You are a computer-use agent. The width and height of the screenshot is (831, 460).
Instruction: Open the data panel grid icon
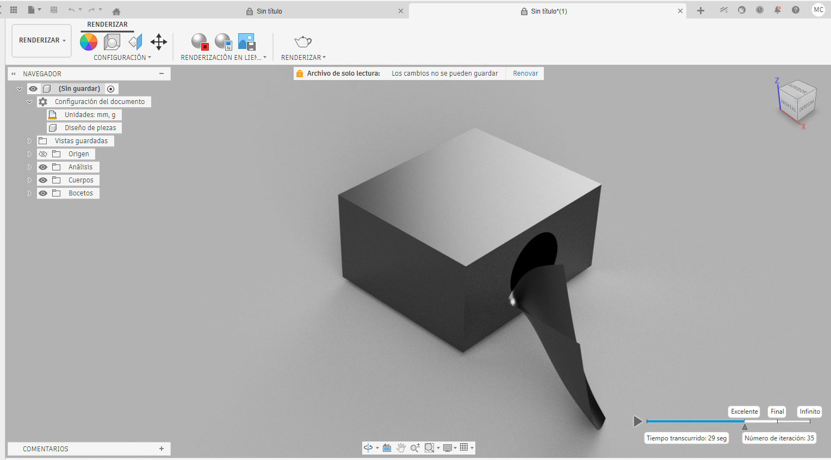(14, 10)
